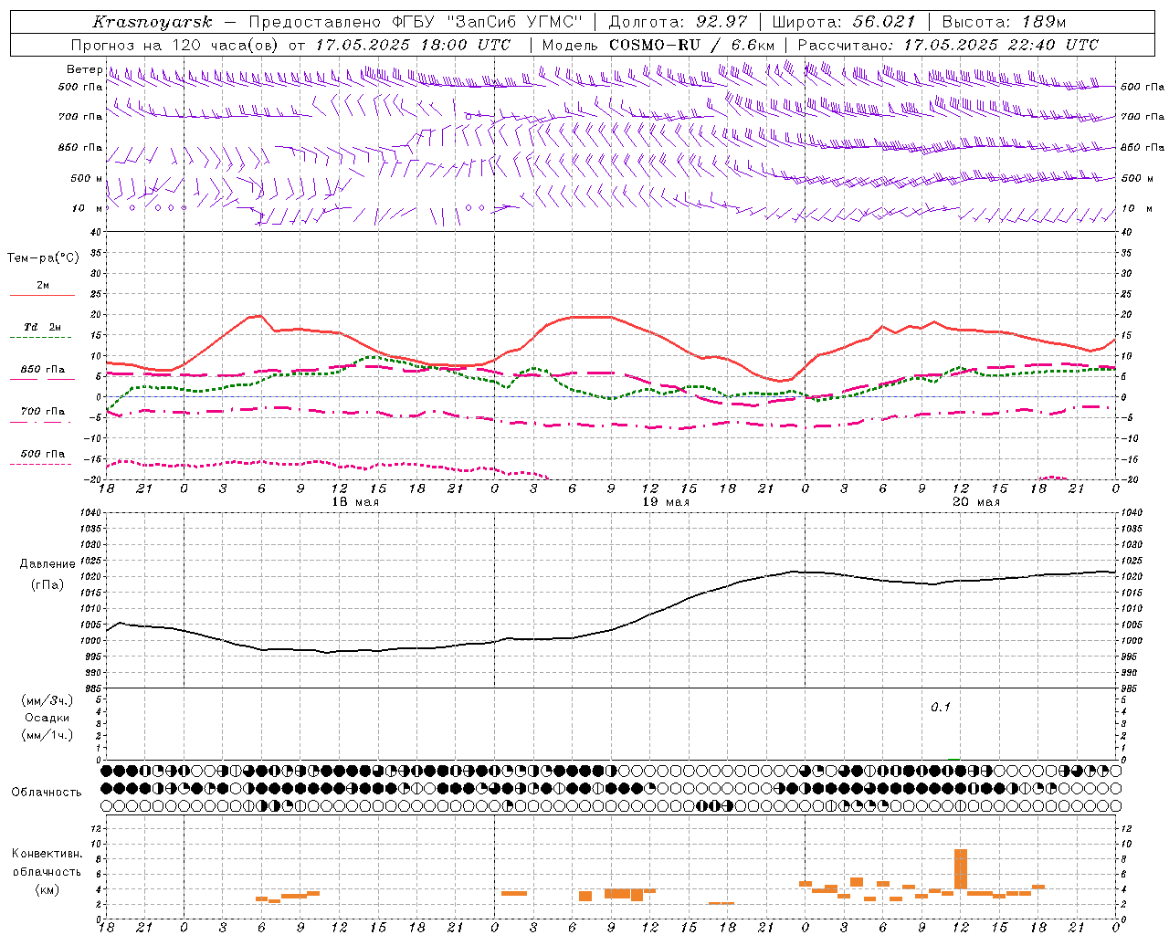Click the 'Модель COSMO-RU / 6.6км' label
The height and width of the screenshot is (935, 1169).
click(x=658, y=45)
